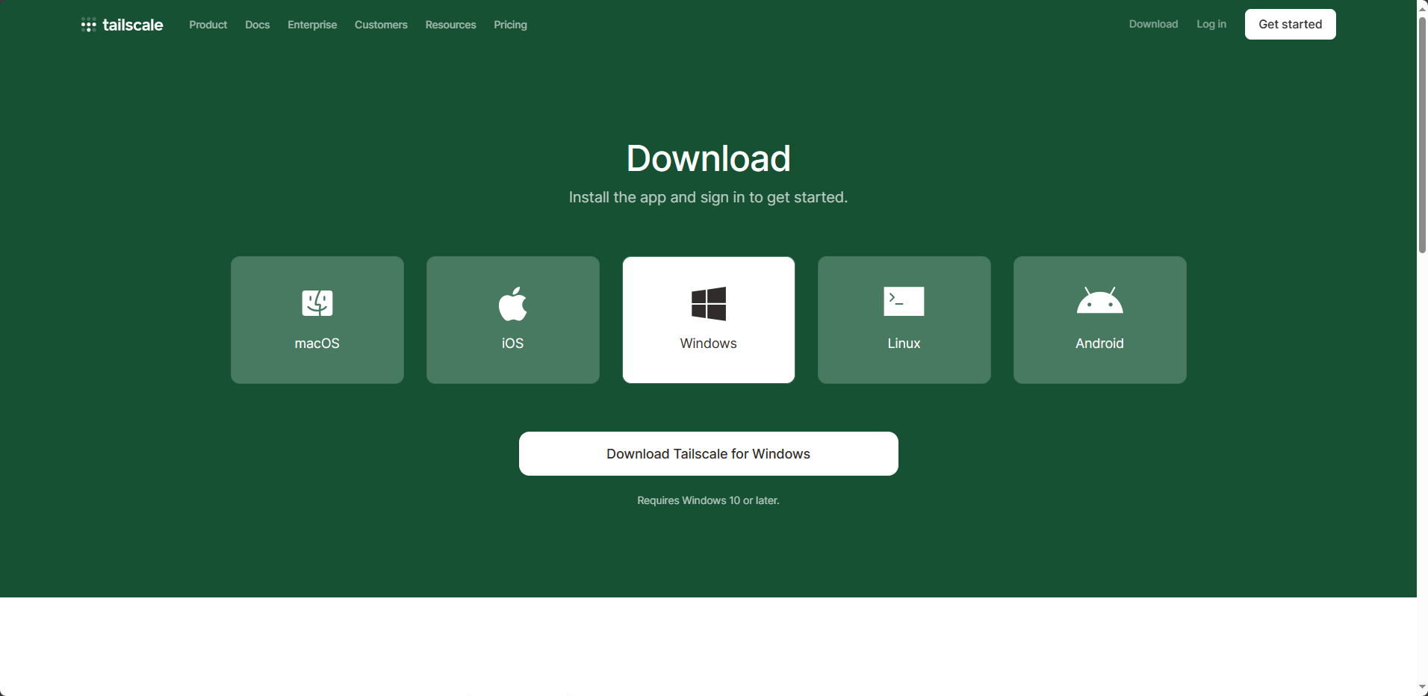1428x696 pixels.
Task: Click Download Tailscale for Windows button
Action: point(708,453)
